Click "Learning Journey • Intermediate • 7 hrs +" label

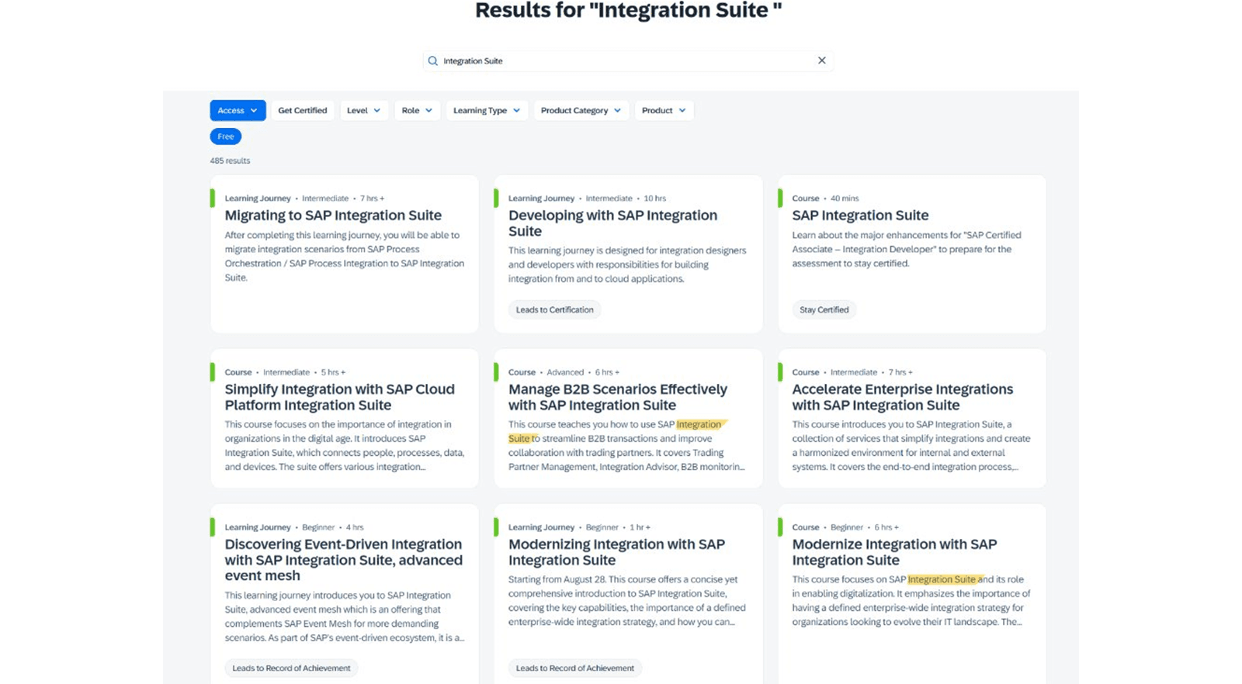[304, 199]
